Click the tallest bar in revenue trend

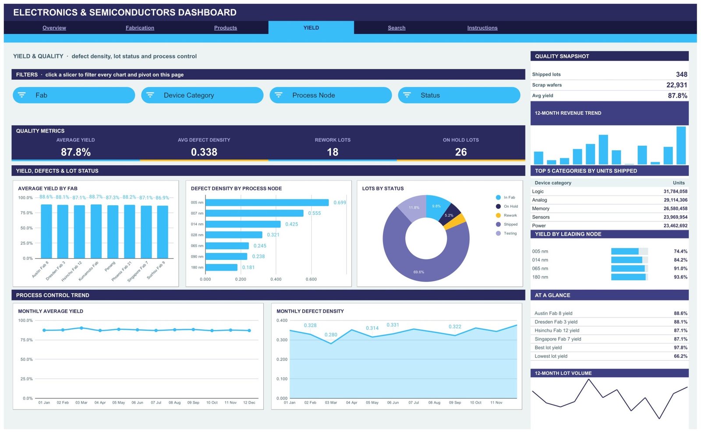(681, 146)
